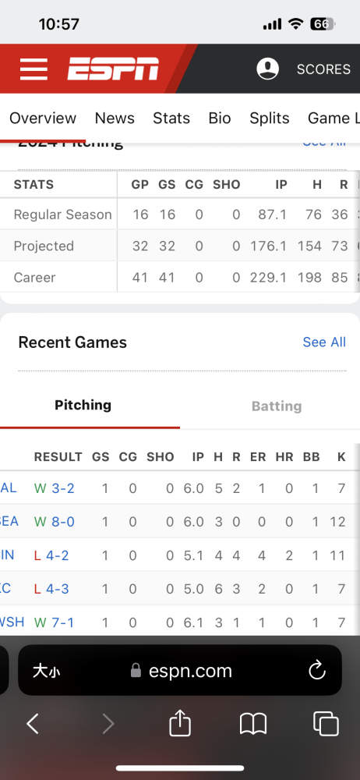Open the L 4-2 game result

point(51,555)
